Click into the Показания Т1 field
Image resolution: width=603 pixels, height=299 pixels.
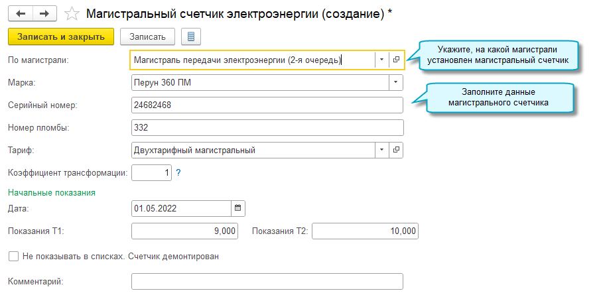click(185, 231)
